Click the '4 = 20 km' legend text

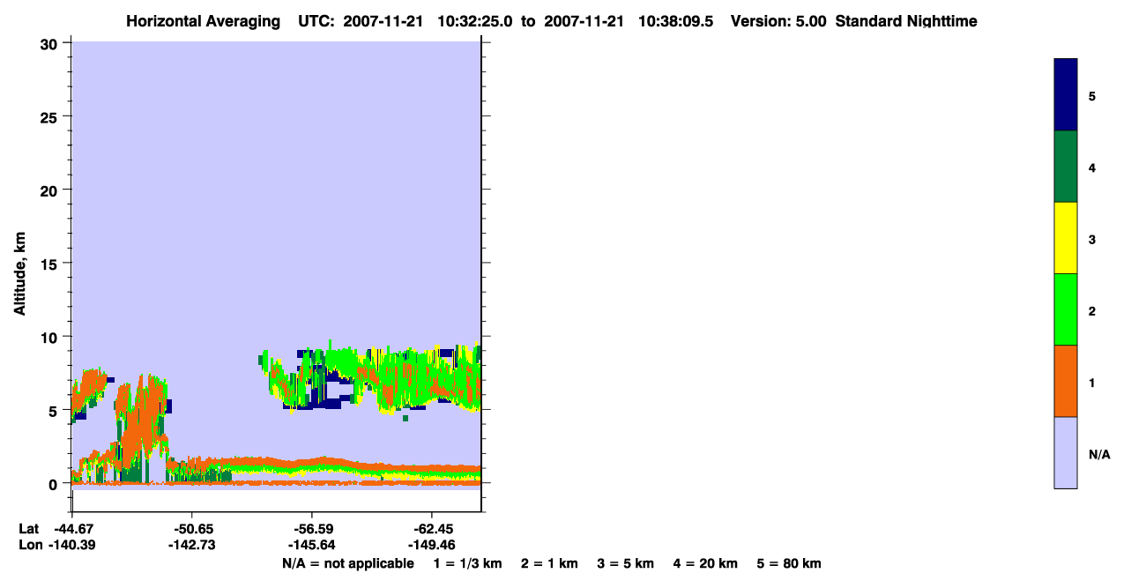(706, 563)
